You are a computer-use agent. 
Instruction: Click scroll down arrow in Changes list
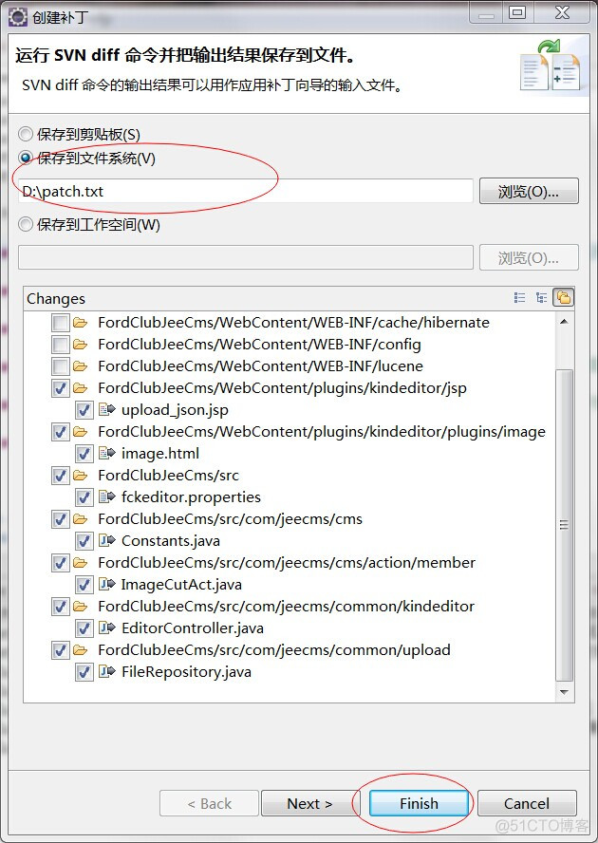[x=564, y=692]
